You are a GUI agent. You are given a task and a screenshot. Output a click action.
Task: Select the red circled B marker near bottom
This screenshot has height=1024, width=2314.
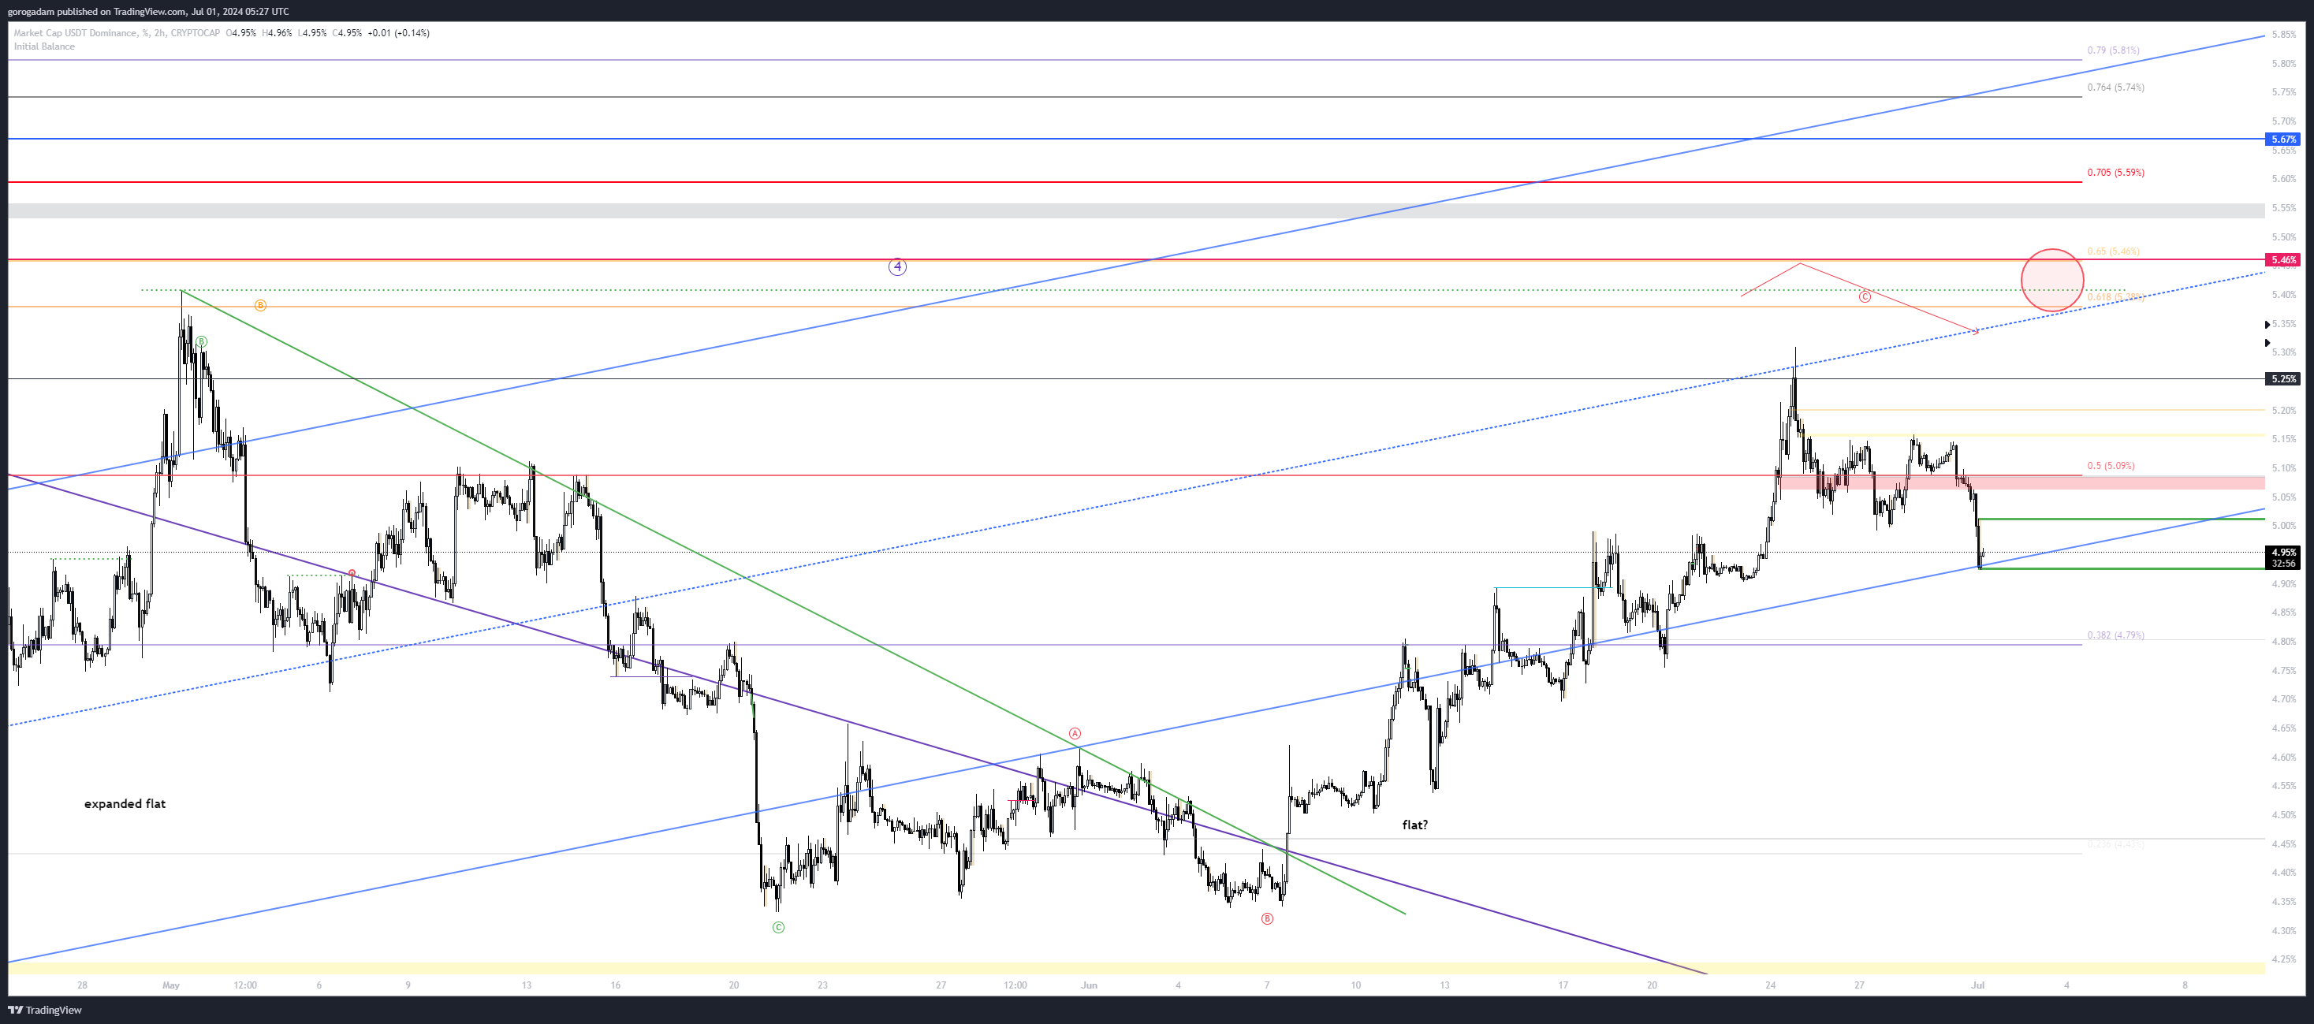(1267, 919)
